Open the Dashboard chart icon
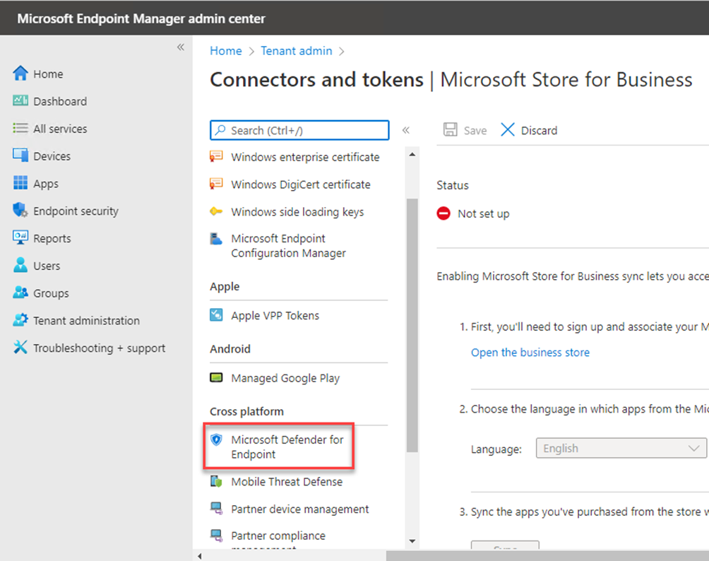 coord(20,101)
